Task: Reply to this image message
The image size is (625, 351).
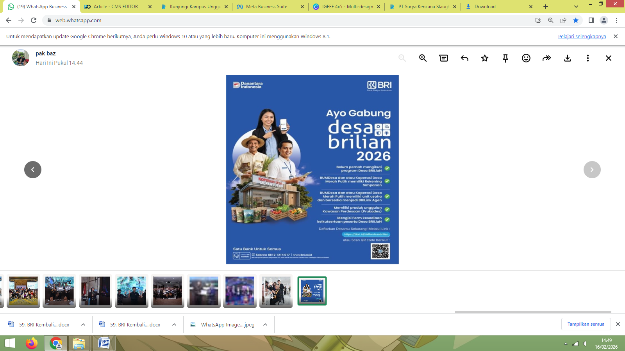Action: tap(464, 58)
